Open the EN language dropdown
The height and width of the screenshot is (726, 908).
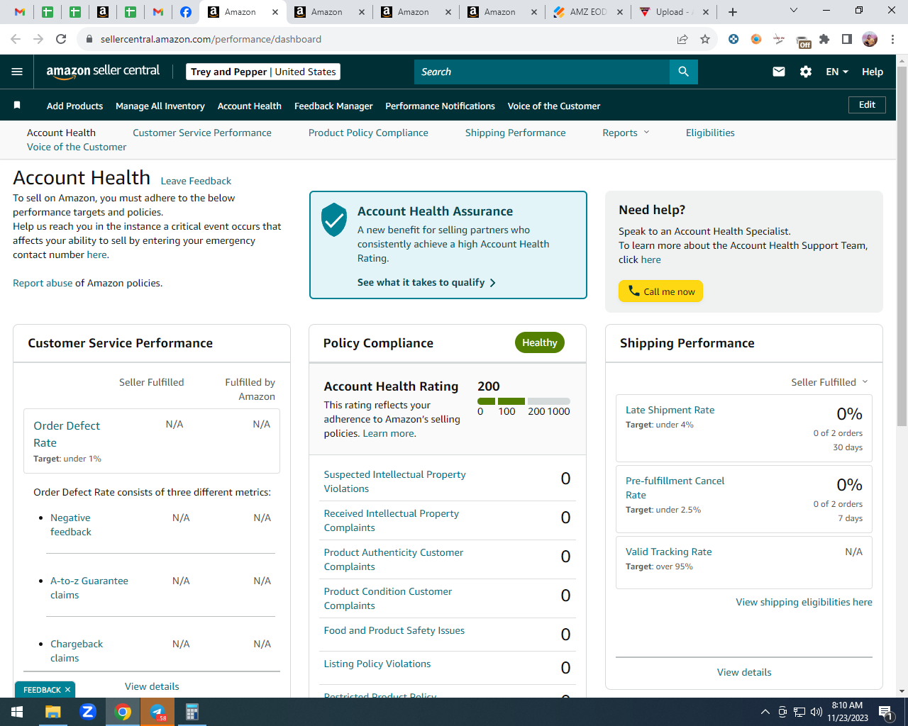click(x=837, y=72)
